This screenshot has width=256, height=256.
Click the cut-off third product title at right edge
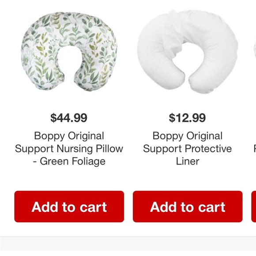pyautogui.click(x=255, y=149)
